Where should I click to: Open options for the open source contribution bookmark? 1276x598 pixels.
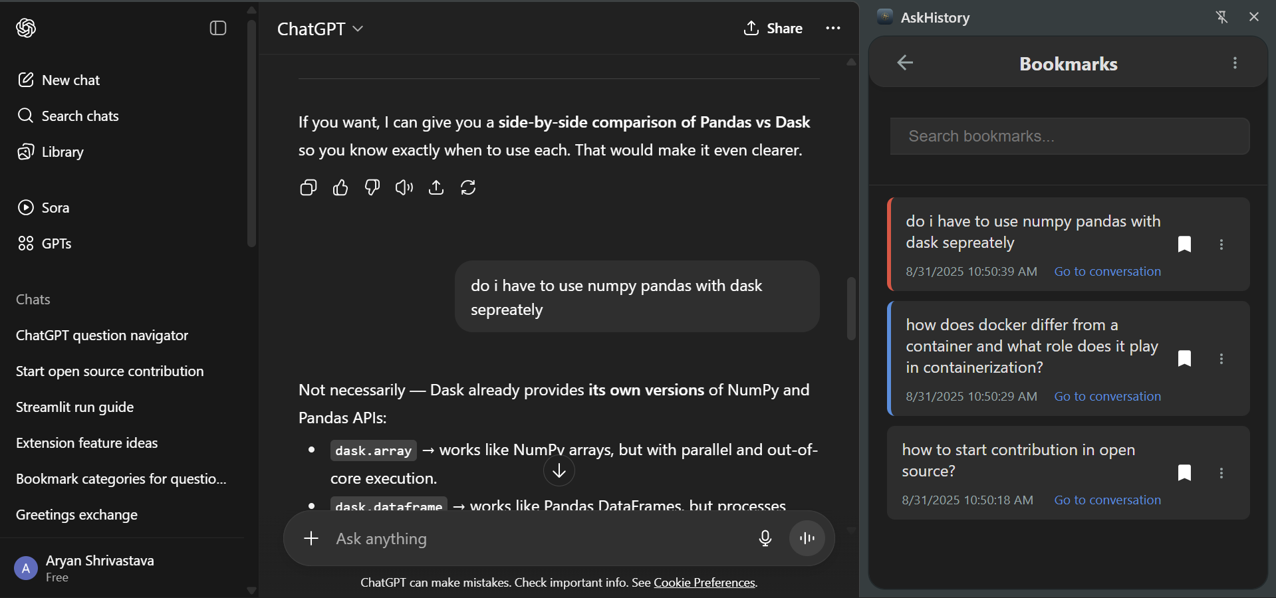[1221, 473]
